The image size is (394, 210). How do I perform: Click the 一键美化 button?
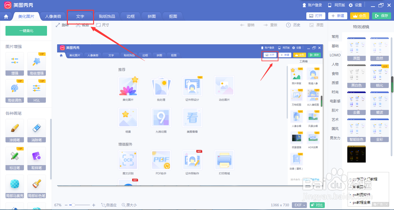(x=26, y=31)
